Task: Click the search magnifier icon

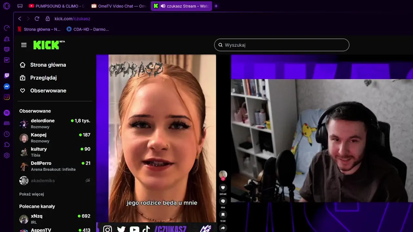Action: click(x=220, y=45)
